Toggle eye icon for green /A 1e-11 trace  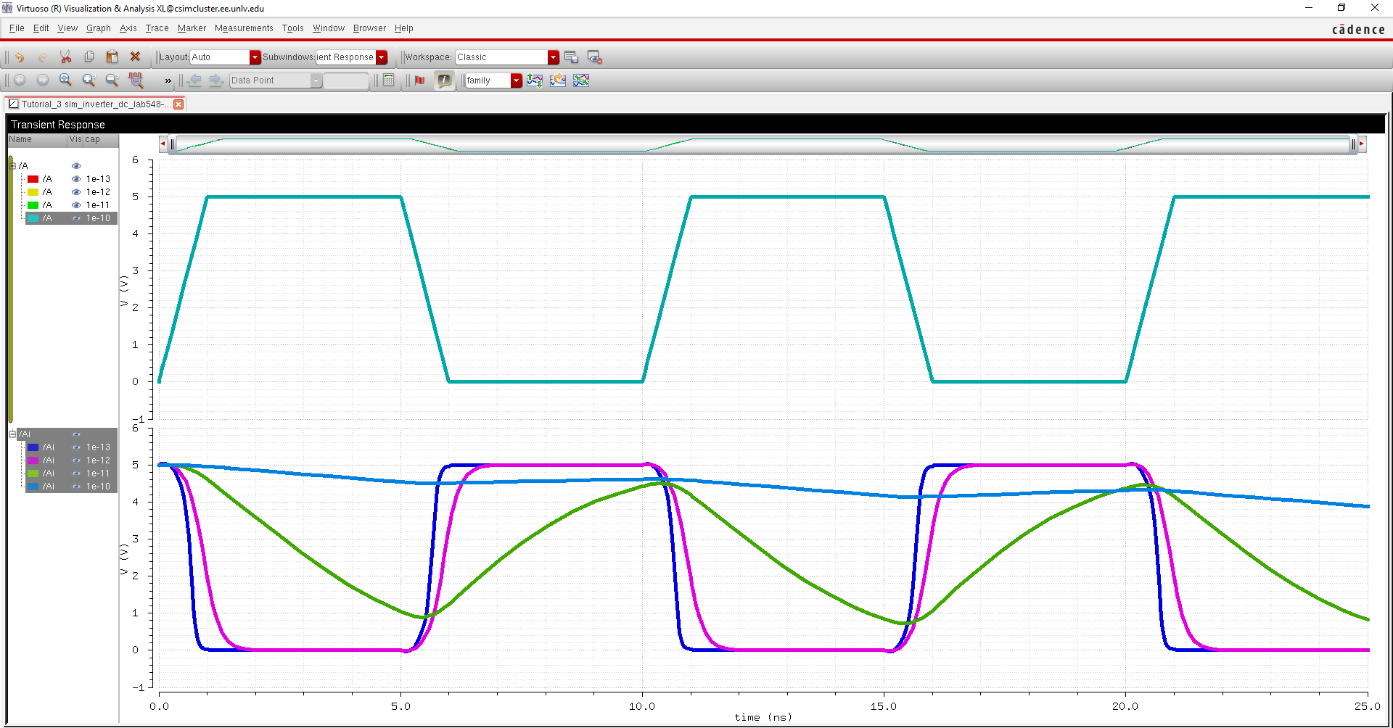76,205
